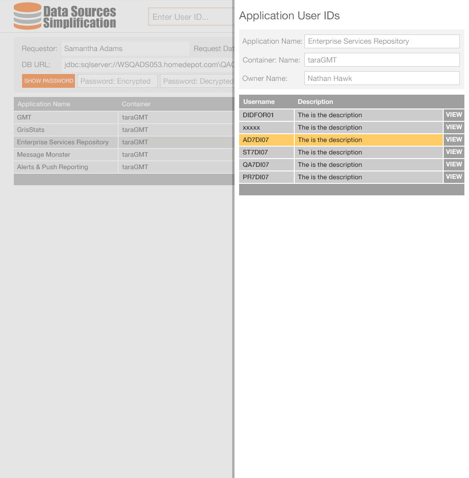Click the description cell of AD7DI07
This screenshot has width=469, height=478.
[368, 140]
